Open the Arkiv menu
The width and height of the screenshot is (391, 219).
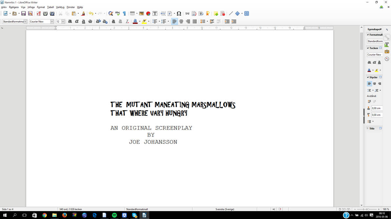(x=4, y=7)
